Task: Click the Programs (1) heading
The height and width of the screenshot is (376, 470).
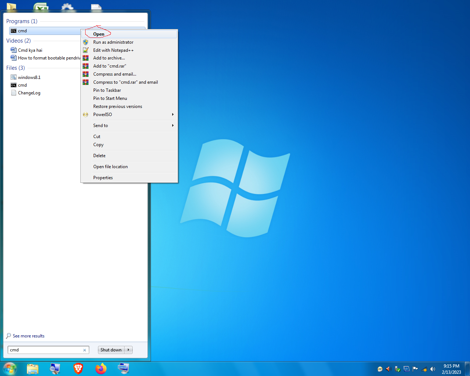Action: (22, 21)
